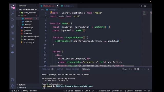This screenshot has width=164, height=92.
Task: Switch to the Home.jsx editor tab
Action: (x=49, y=6)
